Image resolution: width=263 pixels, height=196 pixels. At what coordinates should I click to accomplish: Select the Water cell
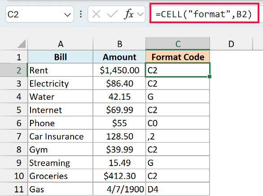[61, 97]
